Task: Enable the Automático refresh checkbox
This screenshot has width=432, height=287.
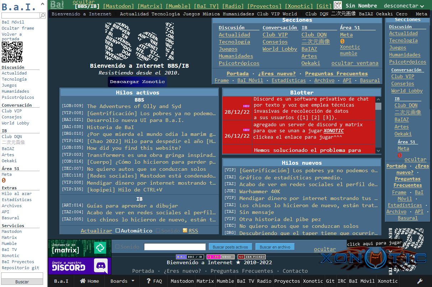Action: (118, 231)
